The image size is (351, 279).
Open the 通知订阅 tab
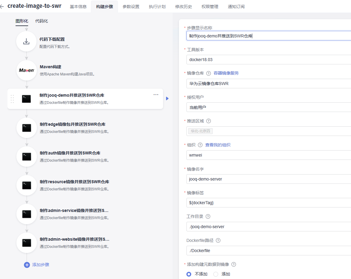click(x=236, y=7)
